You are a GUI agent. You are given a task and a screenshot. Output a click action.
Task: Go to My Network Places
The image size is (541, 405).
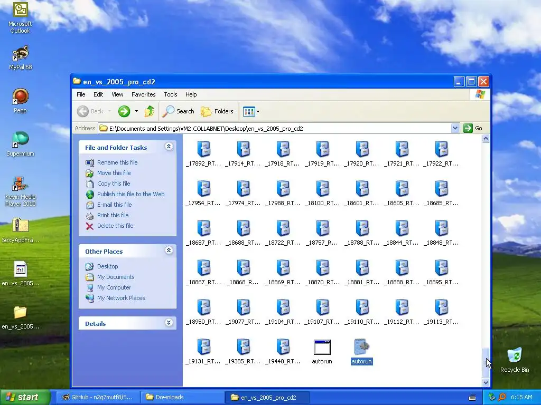coord(121,298)
